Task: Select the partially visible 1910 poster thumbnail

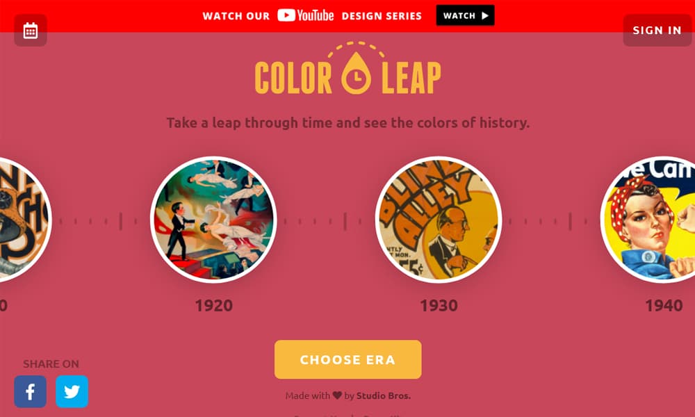Action: [26, 220]
